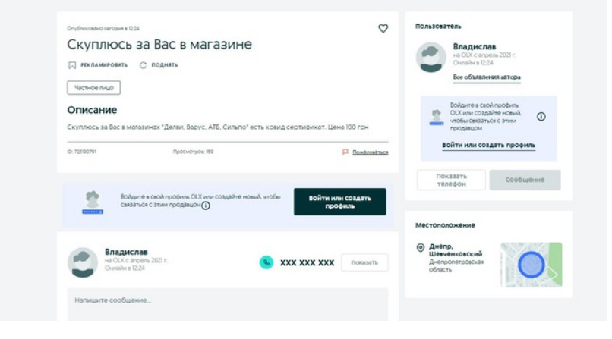Click the Напишите сообщение text field

pos(228,303)
